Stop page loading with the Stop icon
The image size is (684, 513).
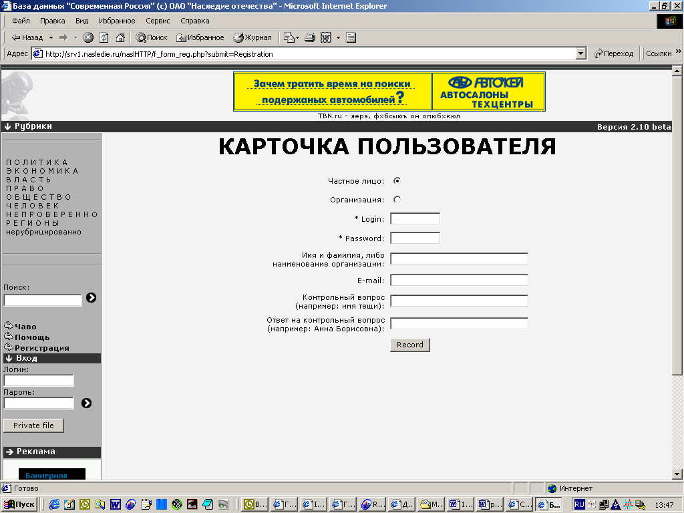(88, 37)
